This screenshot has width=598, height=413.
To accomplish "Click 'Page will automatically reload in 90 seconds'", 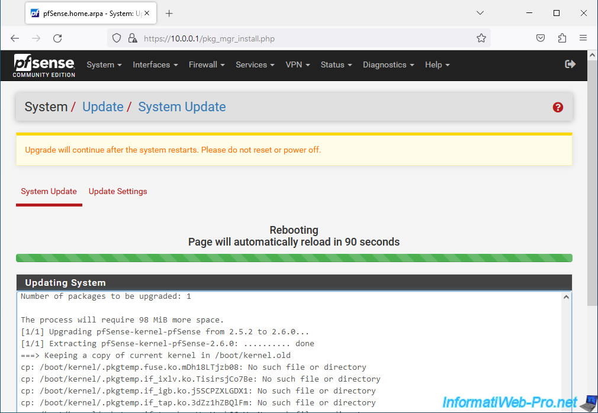I will [294, 242].
